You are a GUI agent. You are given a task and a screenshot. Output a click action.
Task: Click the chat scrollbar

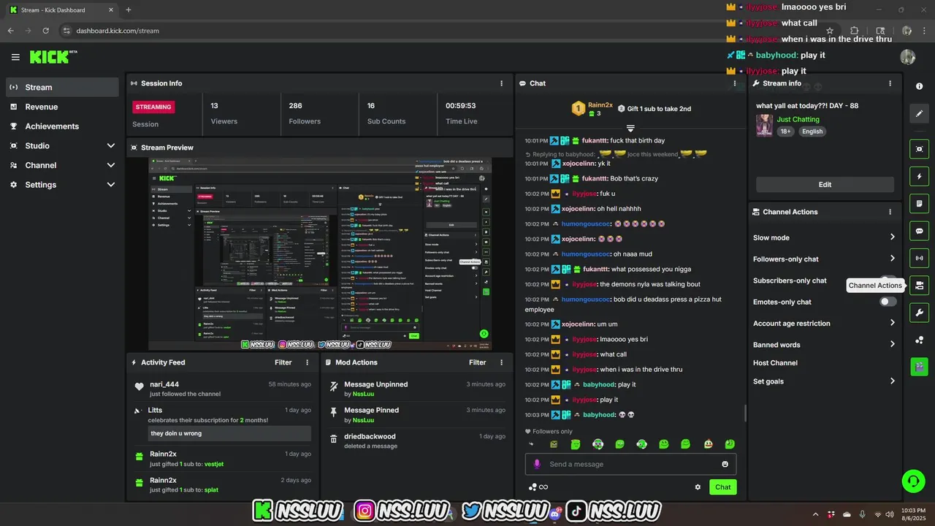pos(745,413)
